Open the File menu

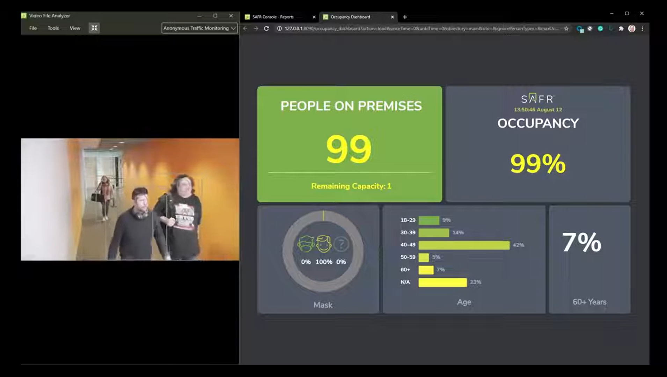(33, 28)
